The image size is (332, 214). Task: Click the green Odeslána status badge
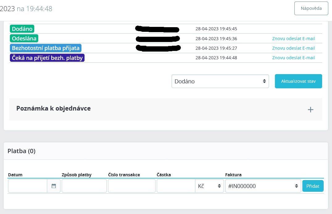[x=24, y=38]
